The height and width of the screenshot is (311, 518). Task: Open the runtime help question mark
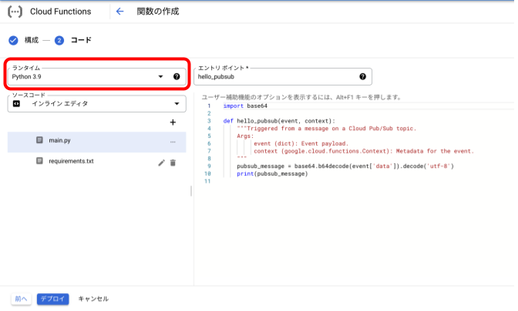(177, 76)
